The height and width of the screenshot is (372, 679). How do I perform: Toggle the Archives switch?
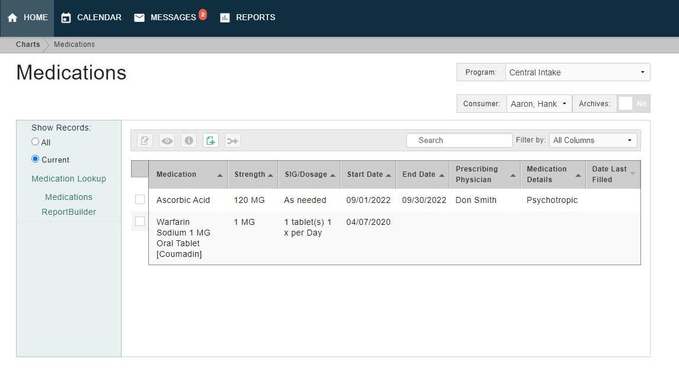[633, 103]
